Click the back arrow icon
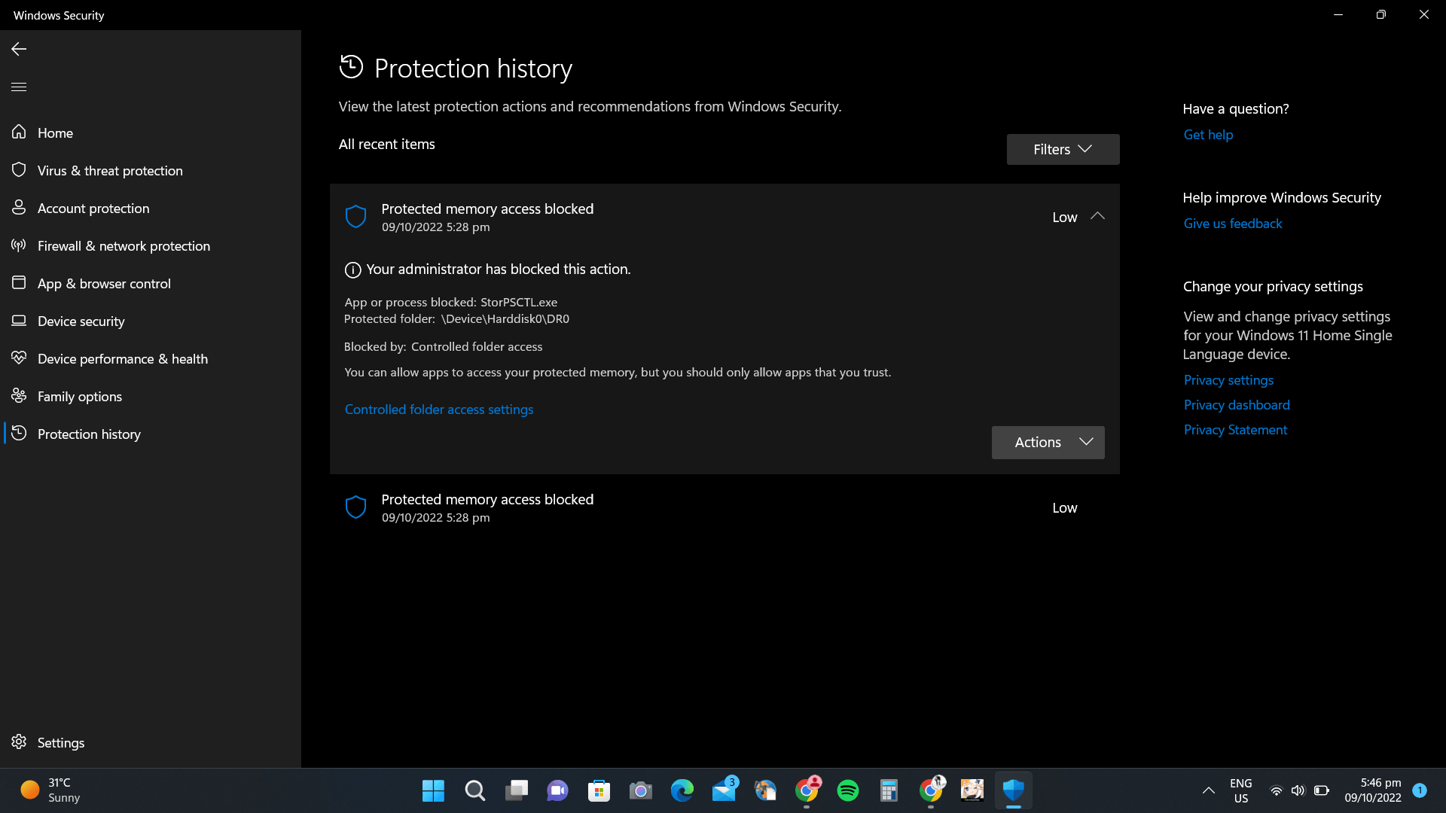The width and height of the screenshot is (1446, 813). coord(19,49)
